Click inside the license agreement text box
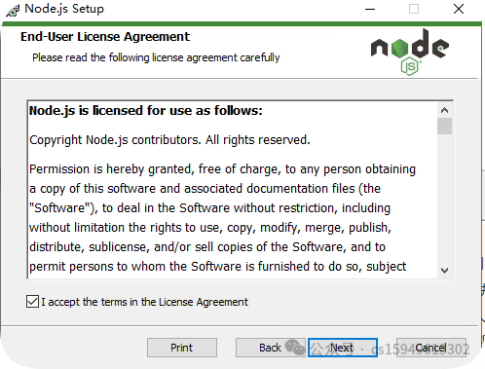 point(233,190)
